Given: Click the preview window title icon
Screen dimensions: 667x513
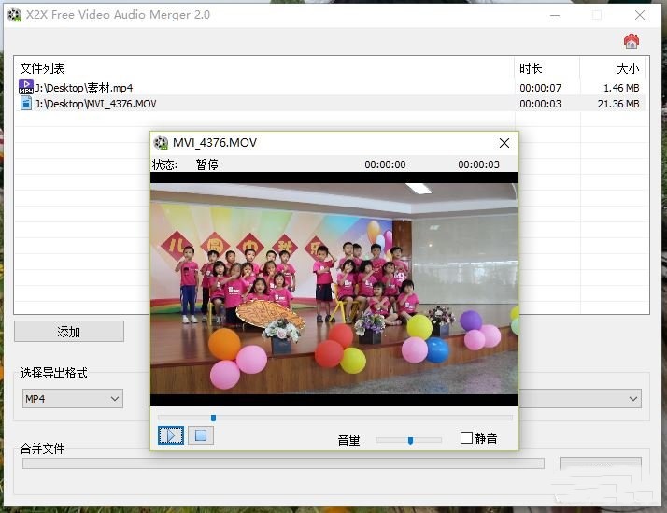Looking at the screenshot, I should tap(161, 142).
